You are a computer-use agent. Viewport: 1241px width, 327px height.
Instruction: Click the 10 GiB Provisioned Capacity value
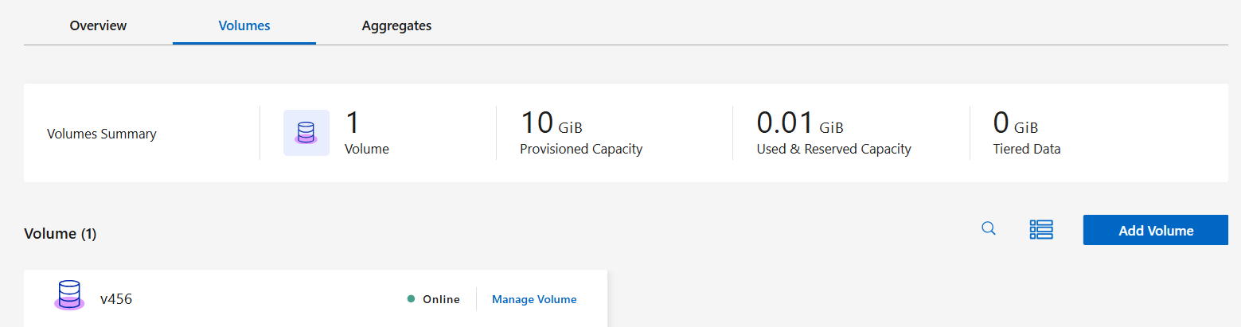point(551,124)
